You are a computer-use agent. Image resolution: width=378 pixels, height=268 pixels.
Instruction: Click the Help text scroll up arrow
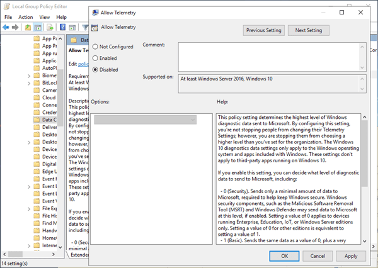pos(365,117)
